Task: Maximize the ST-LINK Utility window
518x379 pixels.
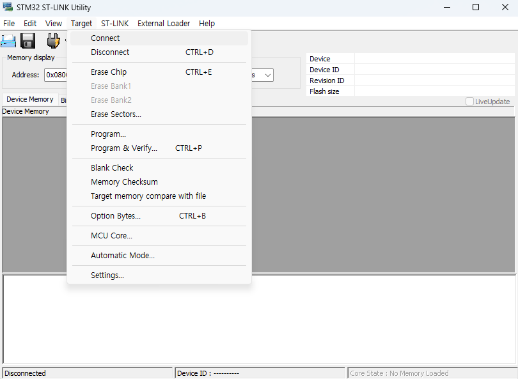Action: (476, 7)
